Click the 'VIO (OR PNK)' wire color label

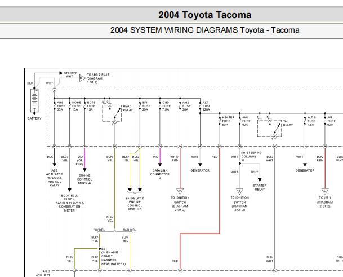80,160
